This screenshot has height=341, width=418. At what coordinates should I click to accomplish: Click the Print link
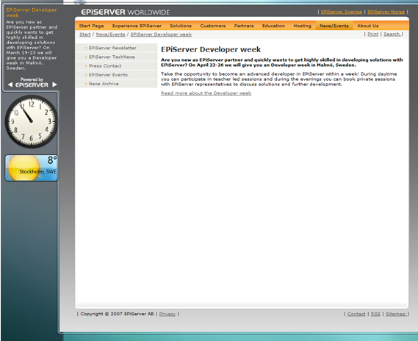pyautogui.click(x=372, y=34)
